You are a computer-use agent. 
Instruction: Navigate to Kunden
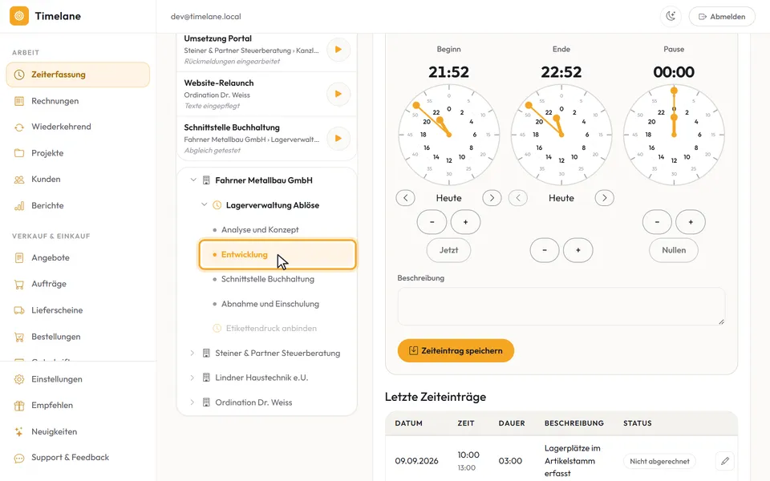[x=78, y=179]
